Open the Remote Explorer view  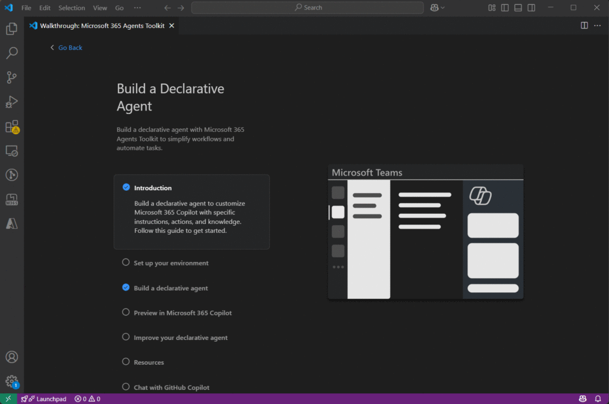click(x=12, y=151)
